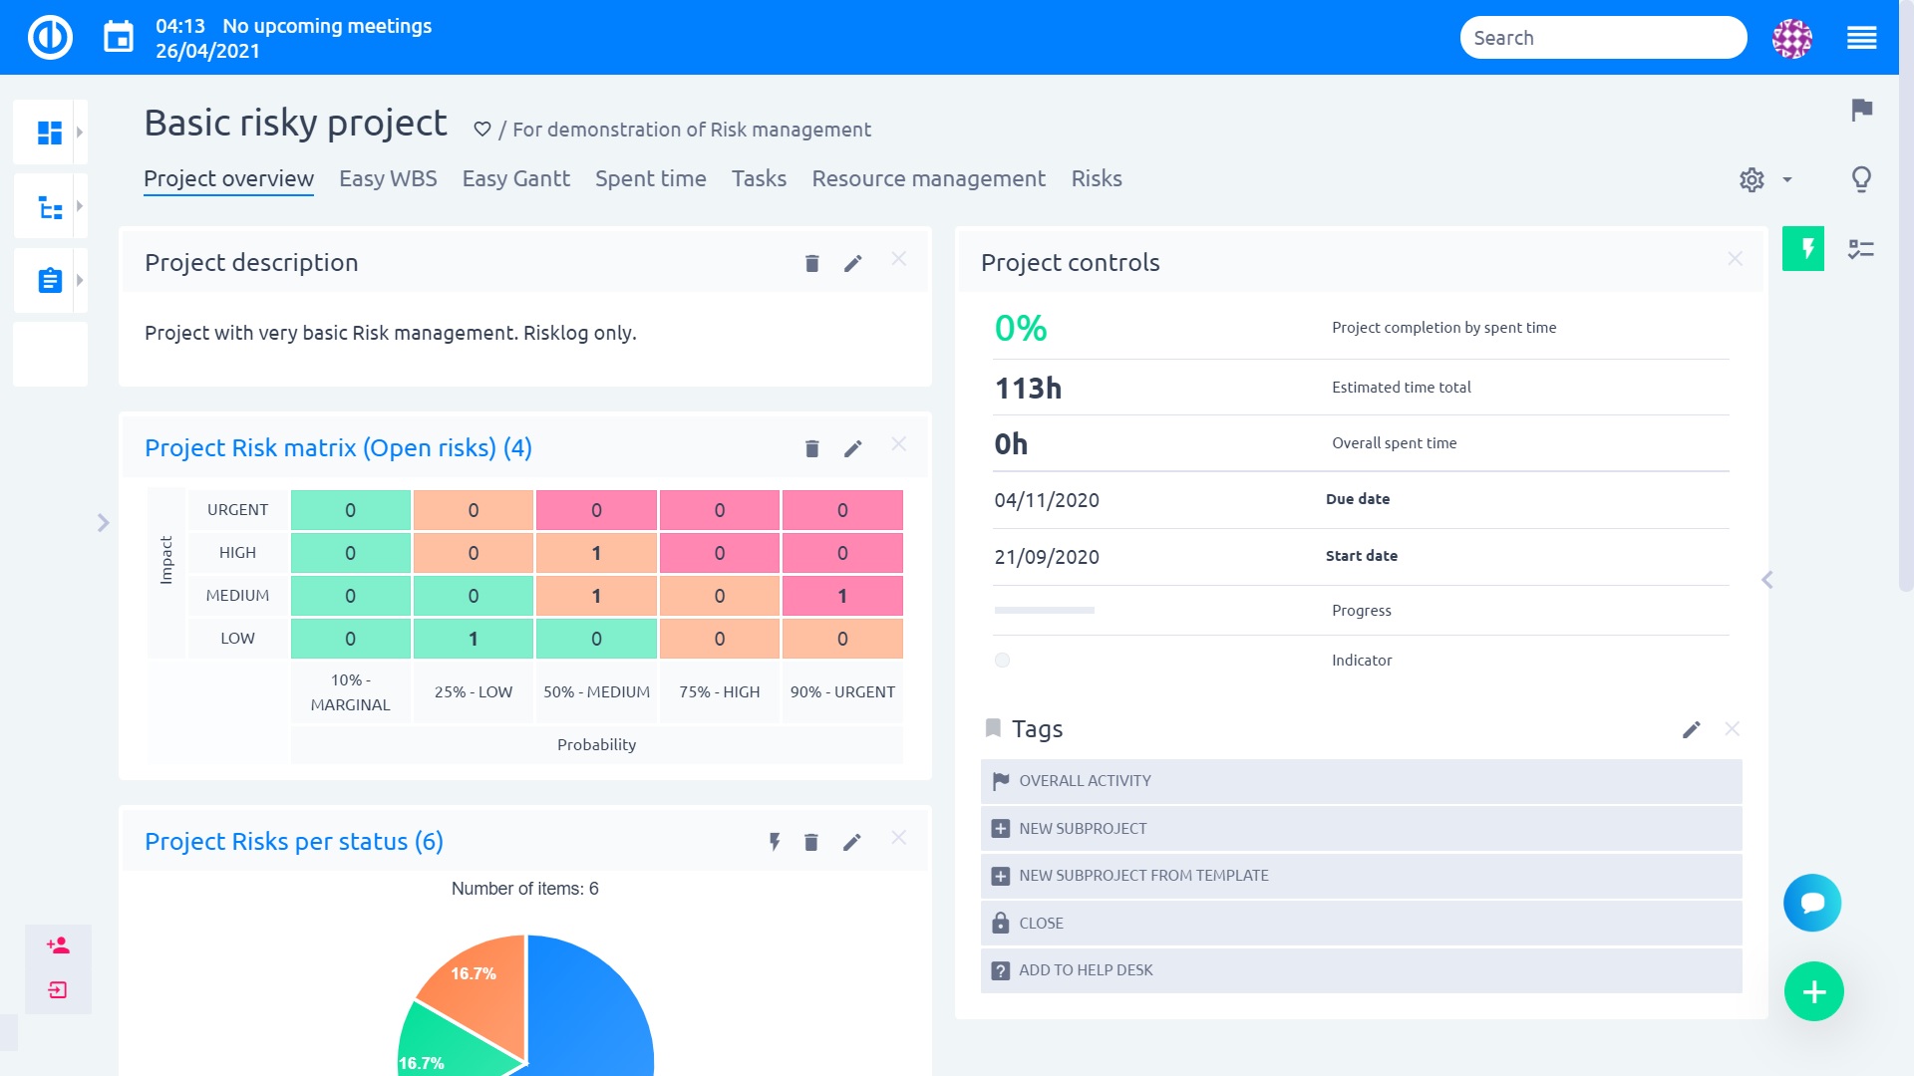Open the Risks tab
The image size is (1914, 1076).
pyautogui.click(x=1097, y=179)
